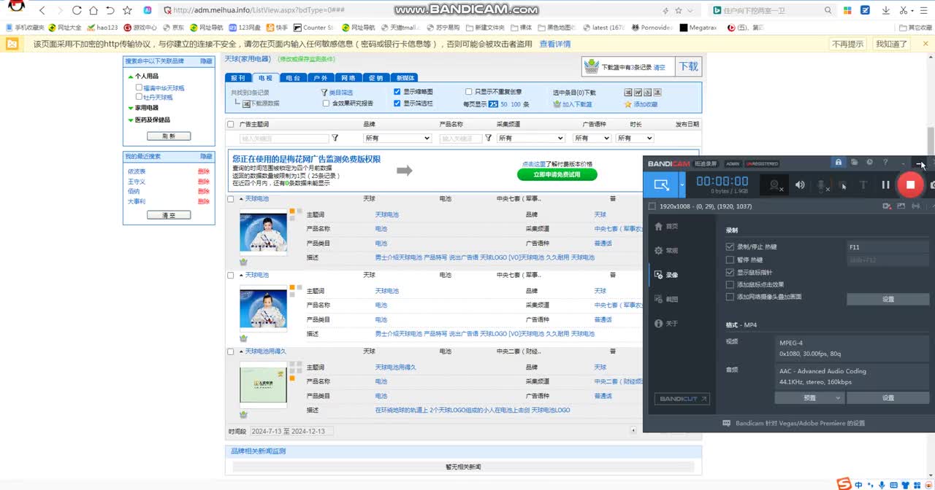The height and width of the screenshot is (490, 935).
Task: Switch to the 报刊 media tab
Action: point(238,78)
